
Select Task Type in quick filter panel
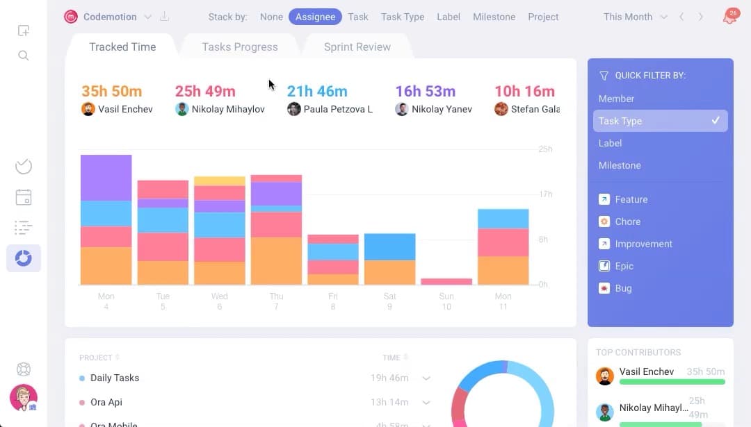[x=661, y=121]
